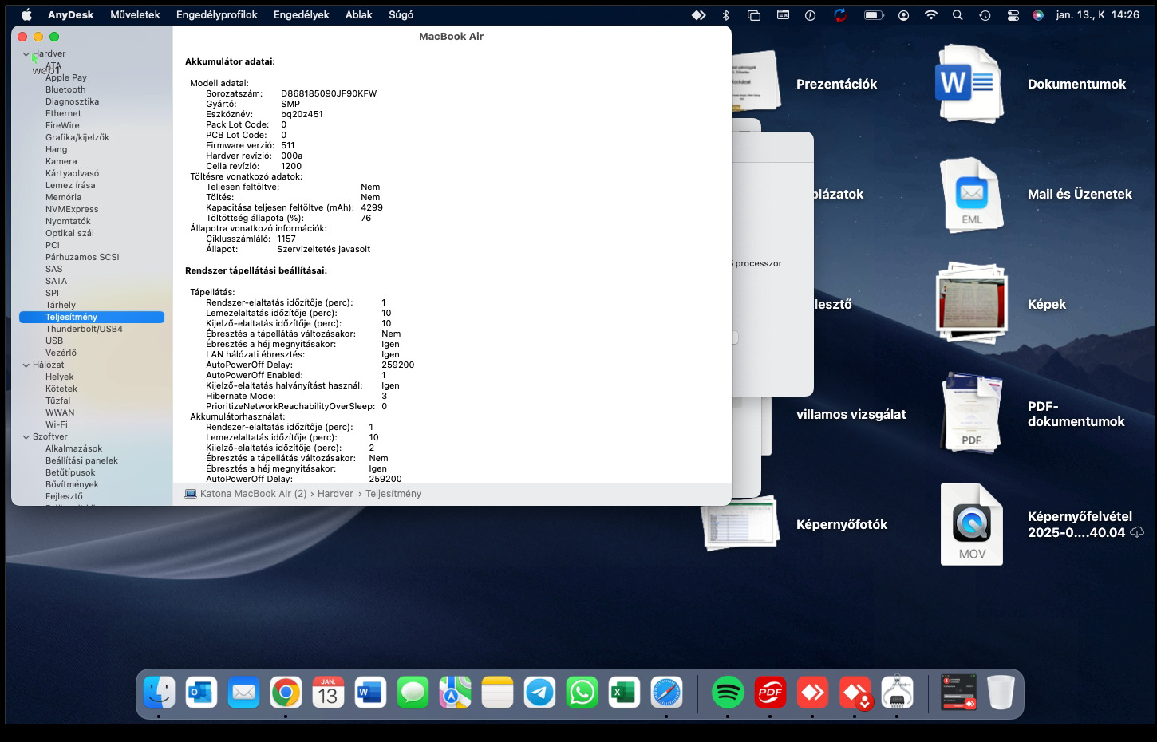Image resolution: width=1157 pixels, height=742 pixels.
Task: Click the menu bar date and time
Action: [x=1097, y=15]
